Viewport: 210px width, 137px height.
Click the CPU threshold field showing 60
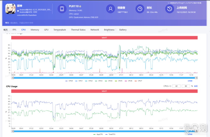tap(176, 86)
